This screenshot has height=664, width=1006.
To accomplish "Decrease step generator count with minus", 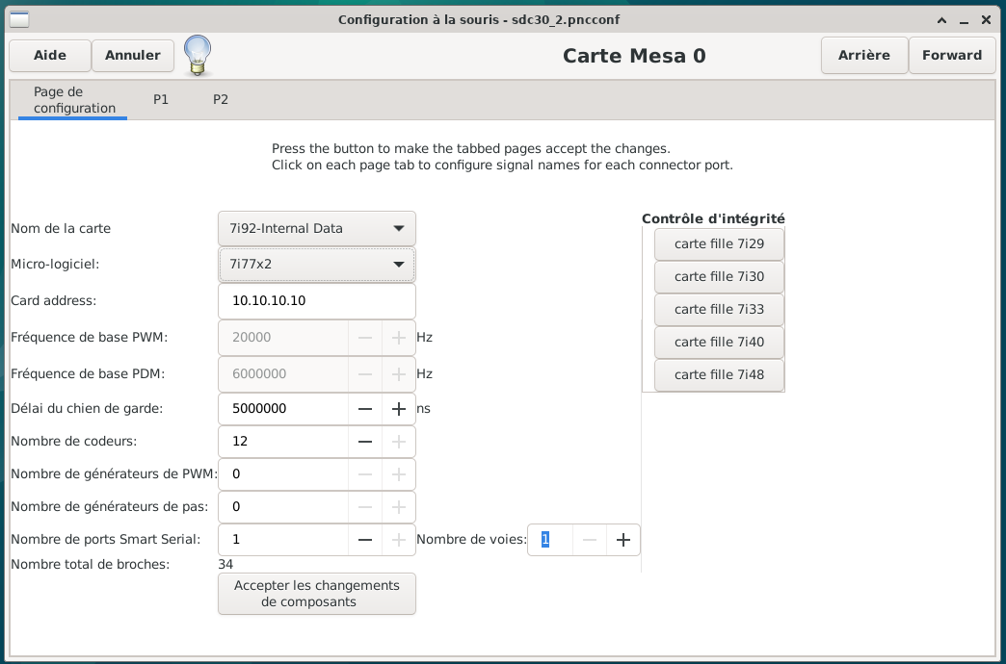I will click(x=365, y=507).
